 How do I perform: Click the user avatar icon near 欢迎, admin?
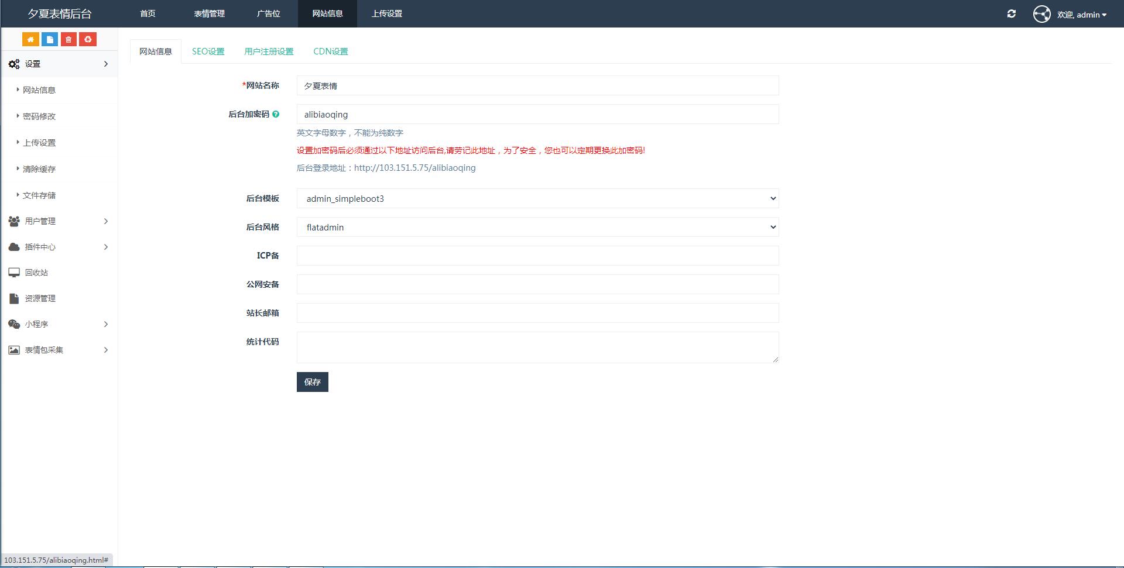1041,14
